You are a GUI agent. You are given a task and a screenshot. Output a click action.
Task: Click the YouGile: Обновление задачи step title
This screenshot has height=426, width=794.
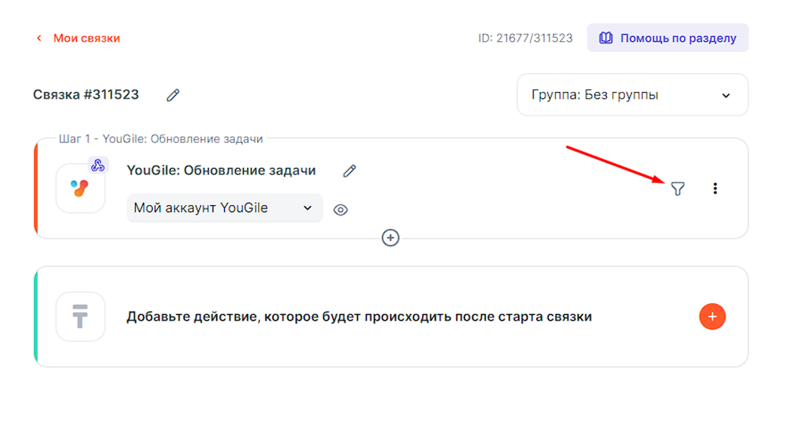point(221,171)
